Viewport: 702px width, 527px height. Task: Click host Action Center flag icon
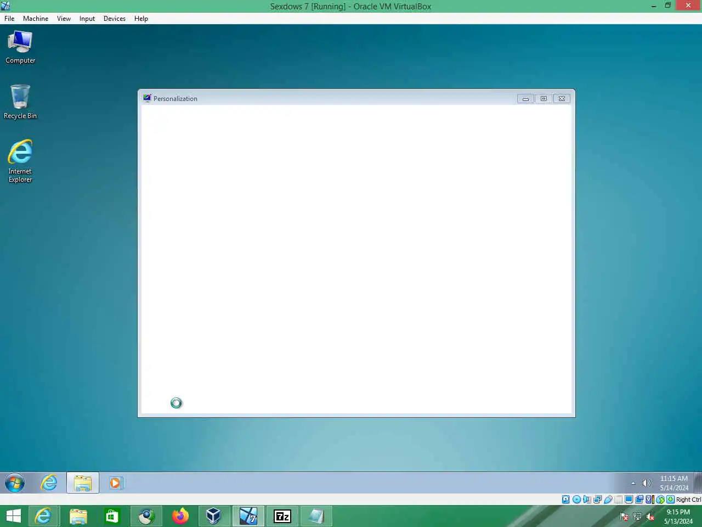point(624,517)
